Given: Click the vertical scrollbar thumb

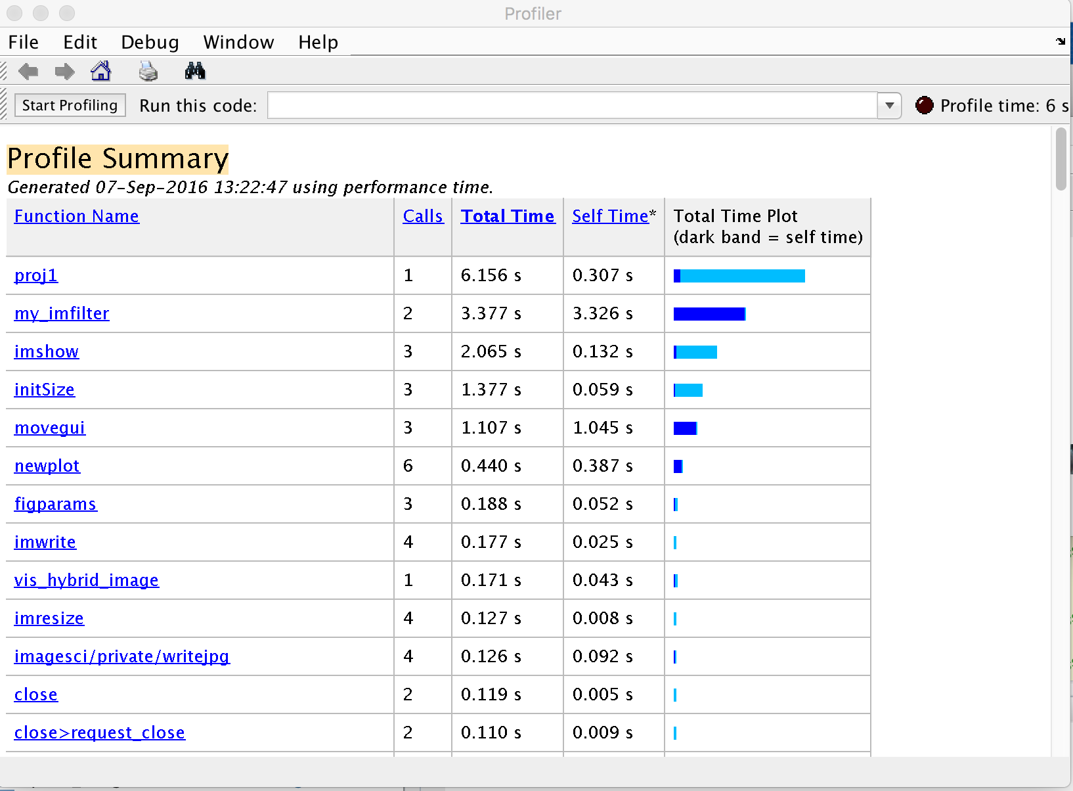Looking at the screenshot, I should [x=1061, y=159].
